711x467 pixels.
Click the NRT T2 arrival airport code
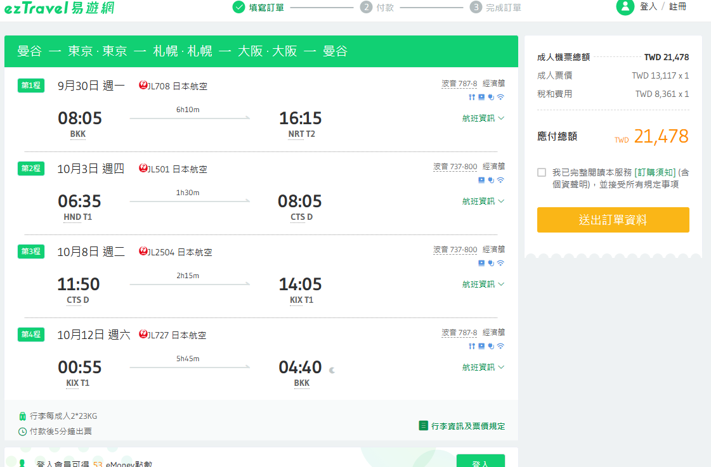click(301, 134)
